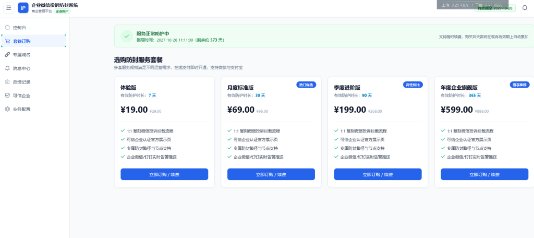Viewport: 534px width, 238px height.
Task: Click crossed-out ¥888.00 original price
Action: click(x=482, y=111)
